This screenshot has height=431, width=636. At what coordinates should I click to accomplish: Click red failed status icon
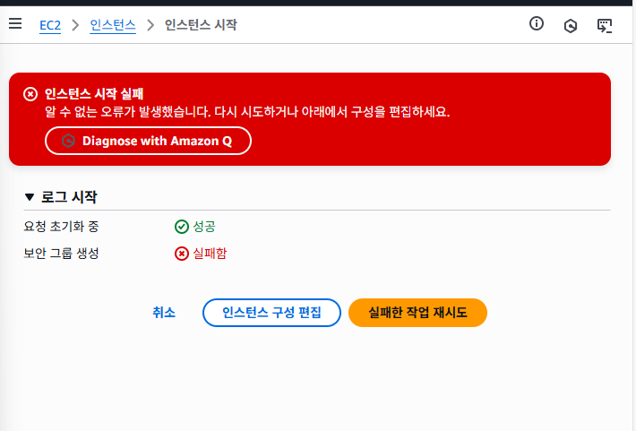pos(181,254)
